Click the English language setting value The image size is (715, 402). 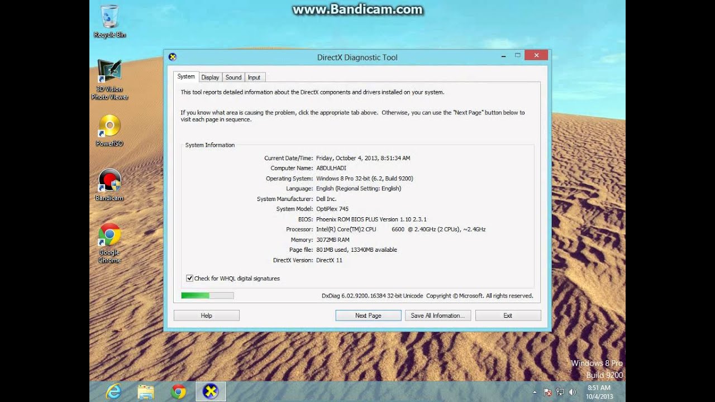coord(359,189)
